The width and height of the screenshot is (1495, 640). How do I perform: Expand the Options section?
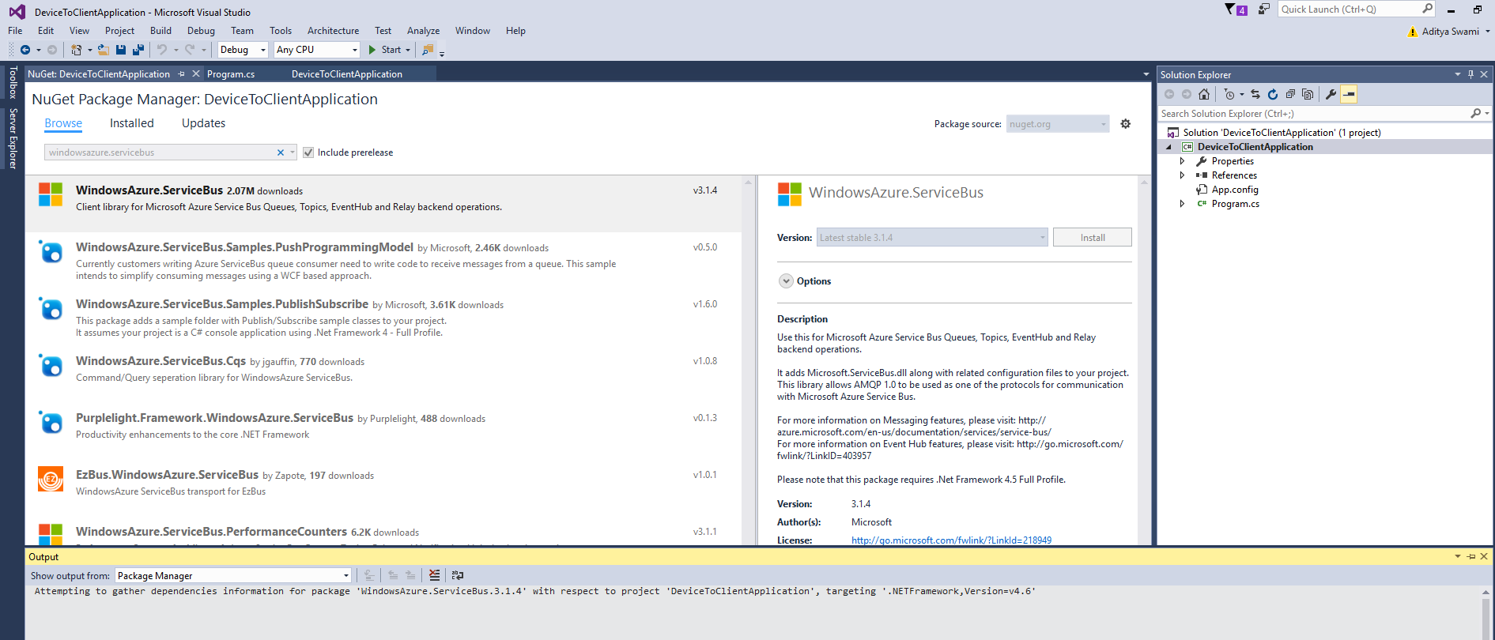(786, 281)
